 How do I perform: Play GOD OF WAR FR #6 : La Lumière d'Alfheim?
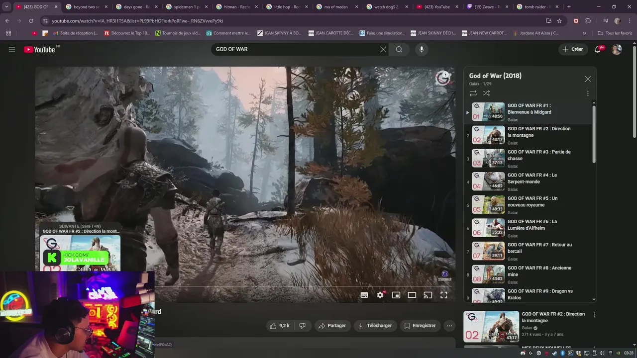click(529, 228)
